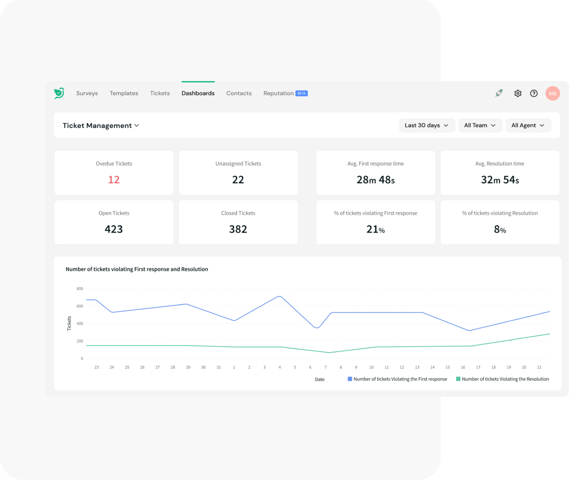Image resolution: width=569 pixels, height=480 pixels.
Task: Click the help question mark icon
Action: [534, 93]
